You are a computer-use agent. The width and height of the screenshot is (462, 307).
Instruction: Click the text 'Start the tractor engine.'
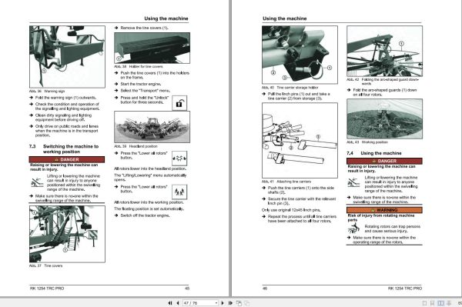[x=141, y=84]
